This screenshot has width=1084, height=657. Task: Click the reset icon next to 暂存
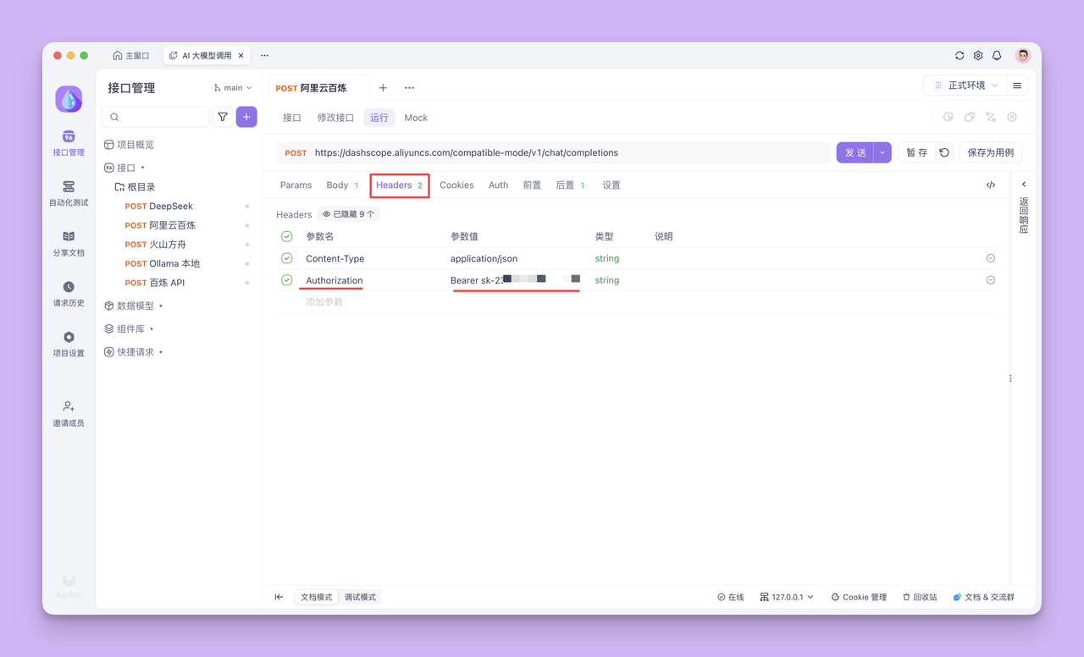[944, 152]
